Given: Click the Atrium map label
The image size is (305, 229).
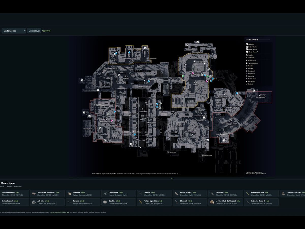Looking at the screenshot, I should [193, 133].
